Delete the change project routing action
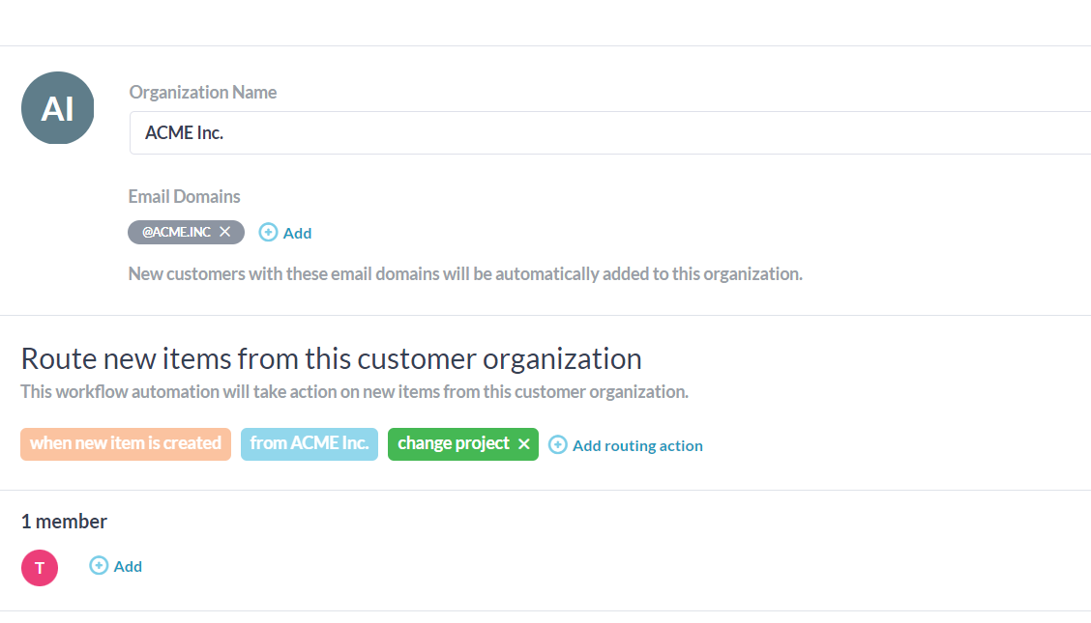 pos(524,443)
